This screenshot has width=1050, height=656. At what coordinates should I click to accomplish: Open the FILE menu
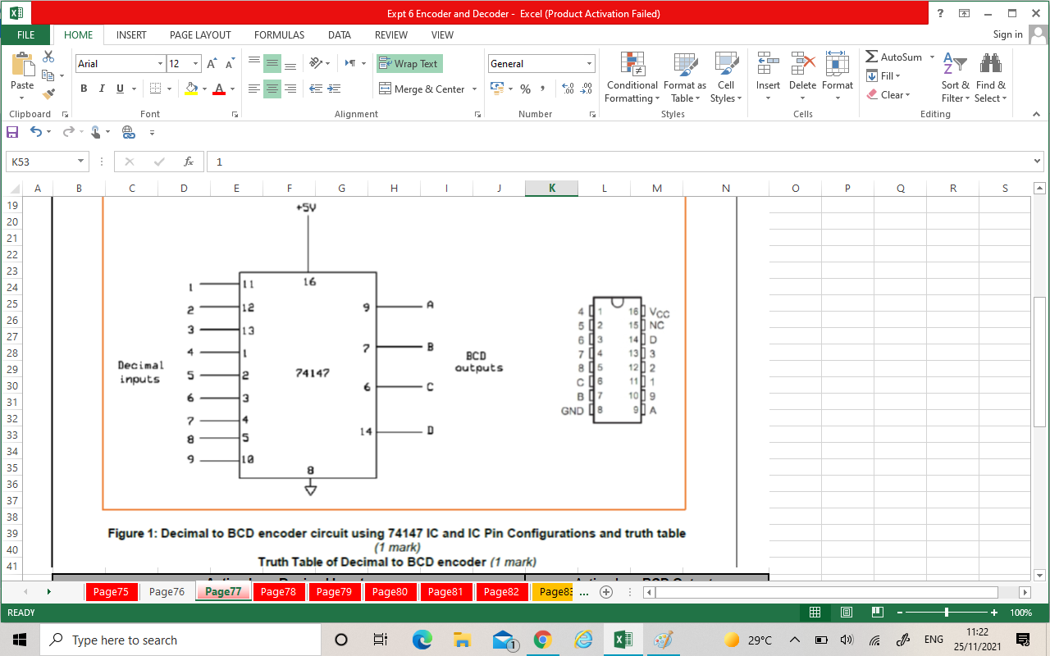[25, 35]
